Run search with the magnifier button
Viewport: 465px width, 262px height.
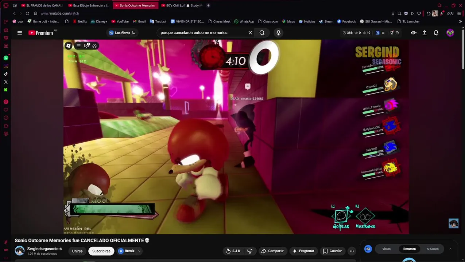pos(262,33)
